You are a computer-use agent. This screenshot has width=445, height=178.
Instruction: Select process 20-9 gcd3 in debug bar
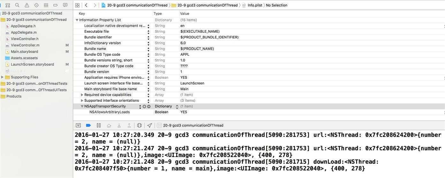(x=190, y=125)
